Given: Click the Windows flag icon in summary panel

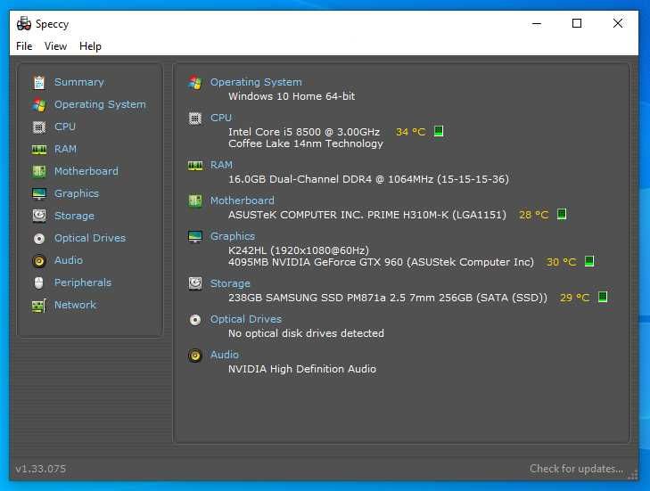Looking at the screenshot, I should point(195,83).
